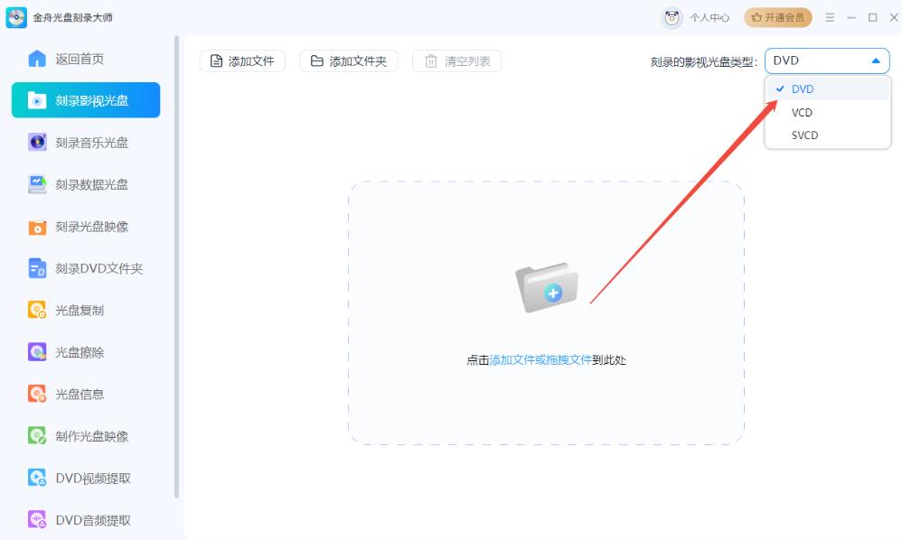Click the 光盘复制 text label

click(80, 311)
